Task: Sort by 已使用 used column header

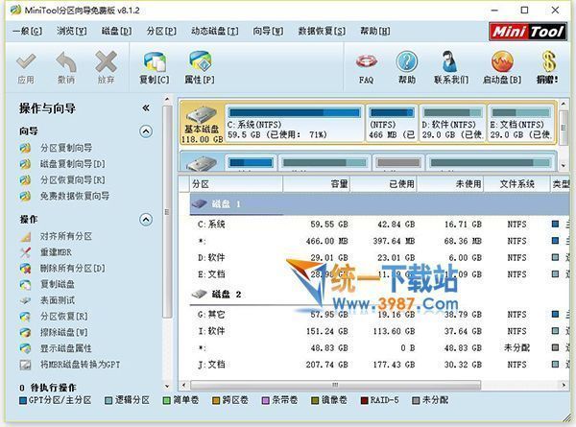Action: [383, 184]
